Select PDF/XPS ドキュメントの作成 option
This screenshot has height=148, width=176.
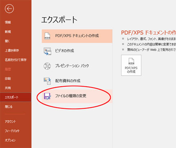point(77,36)
